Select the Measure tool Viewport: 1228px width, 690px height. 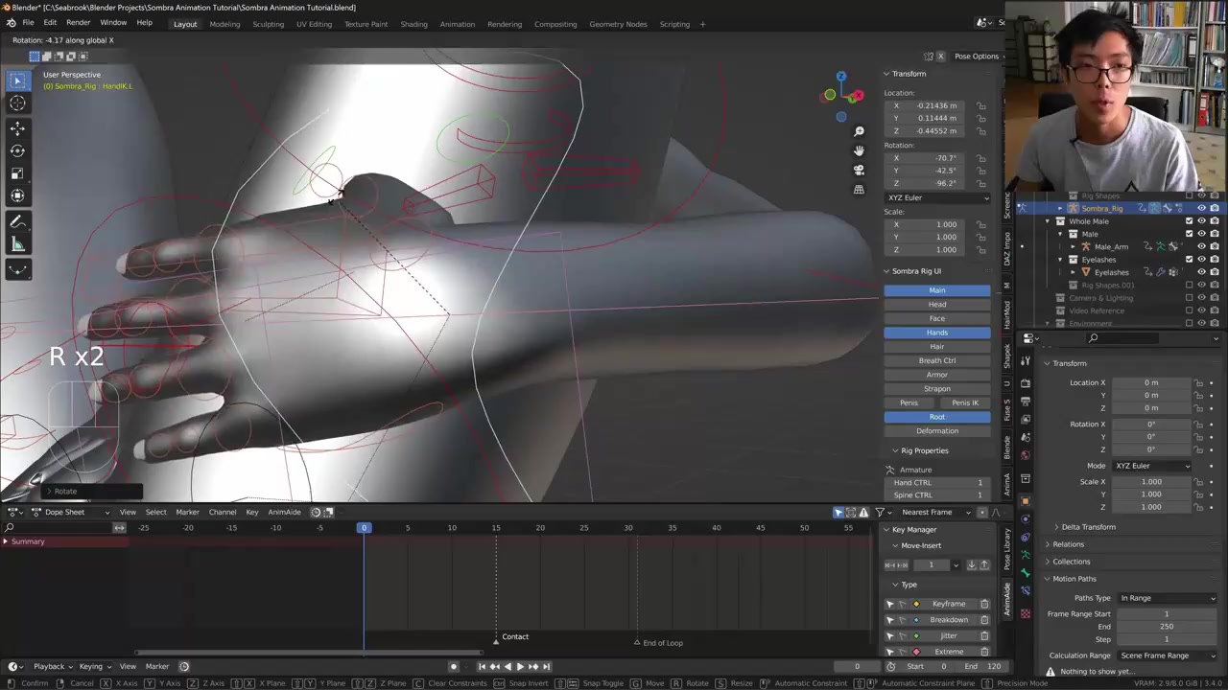tap(17, 244)
